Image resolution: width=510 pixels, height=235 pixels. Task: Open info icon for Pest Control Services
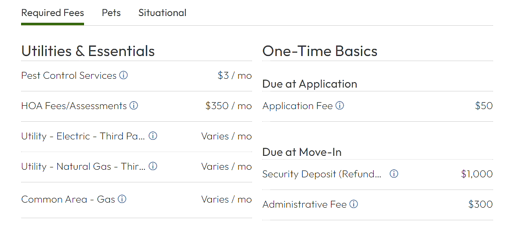pyautogui.click(x=123, y=75)
